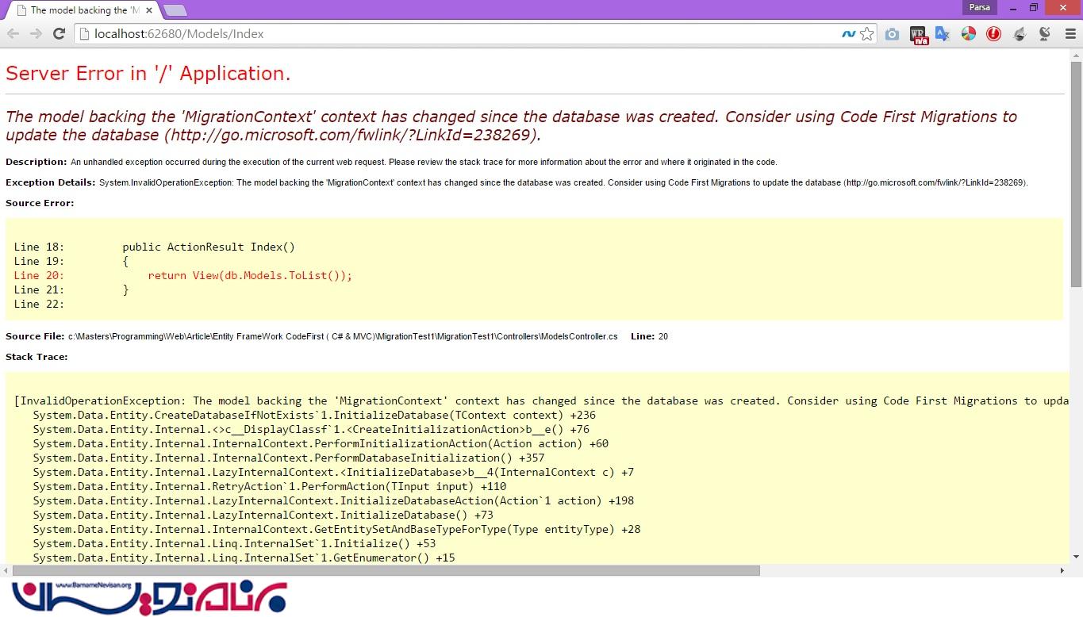Click the blue wave icon in address bar

point(848,34)
